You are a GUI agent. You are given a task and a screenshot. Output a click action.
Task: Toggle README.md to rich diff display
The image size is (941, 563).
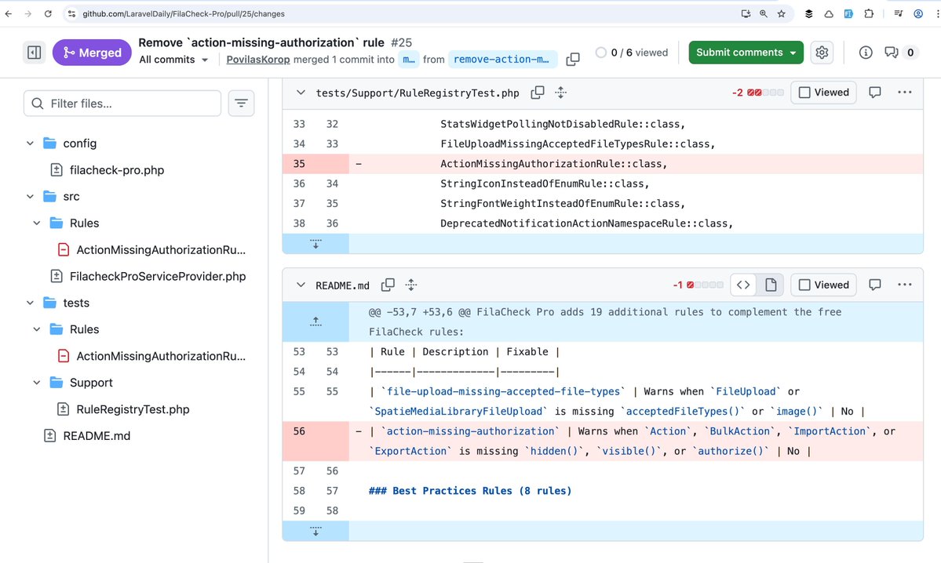pyautogui.click(x=770, y=285)
